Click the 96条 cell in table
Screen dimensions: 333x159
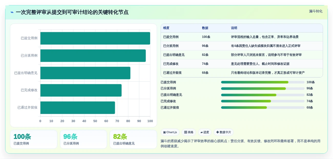pyautogui.click(x=205, y=46)
